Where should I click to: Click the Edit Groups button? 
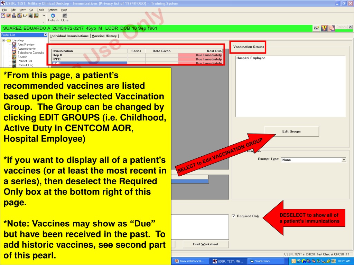[291, 131]
